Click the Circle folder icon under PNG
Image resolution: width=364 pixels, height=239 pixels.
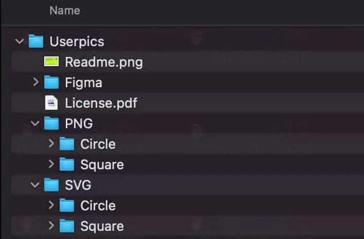[x=67, y=144]
